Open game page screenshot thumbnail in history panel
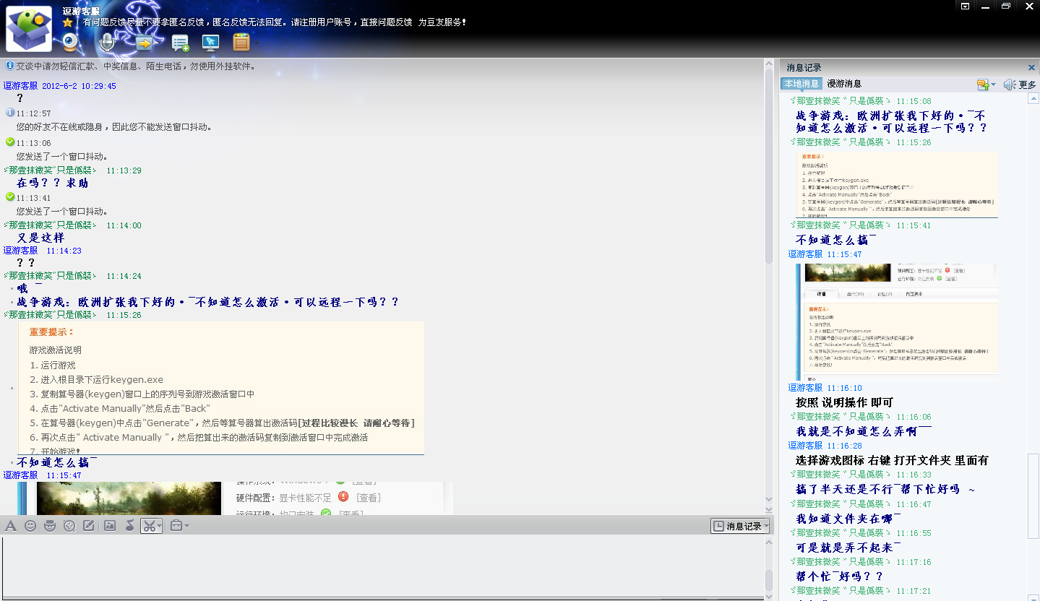Viewport: 1040px width, 601px height. point(897,321)
